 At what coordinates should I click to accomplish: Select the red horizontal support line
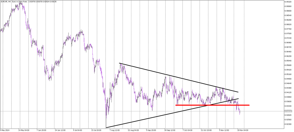213,105
